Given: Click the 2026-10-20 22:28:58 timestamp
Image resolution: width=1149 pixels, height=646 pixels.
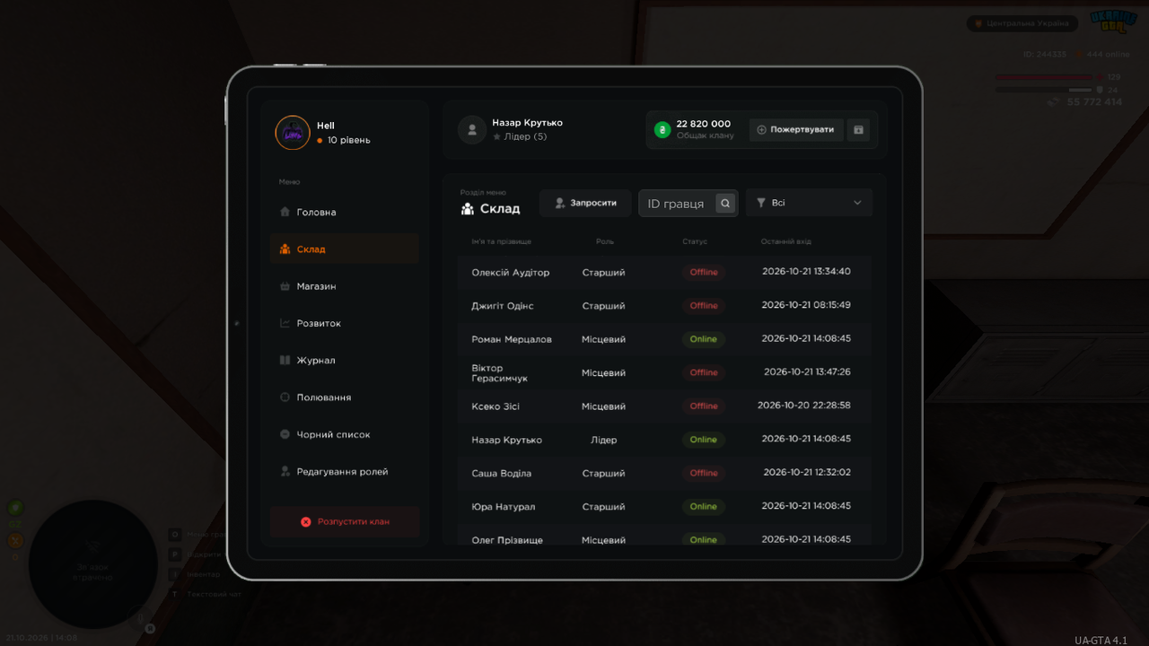Looking at the screenshot, I should [x=804, y=406].
